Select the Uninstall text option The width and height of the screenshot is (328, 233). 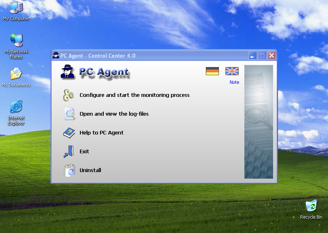[90, 170]
